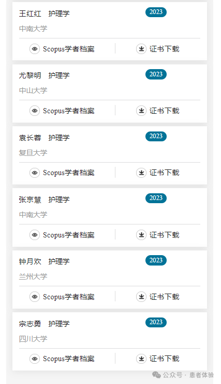Download certificate text link for 钟月欢
This screenshot has height=384, width=221.
click(165, 297)
